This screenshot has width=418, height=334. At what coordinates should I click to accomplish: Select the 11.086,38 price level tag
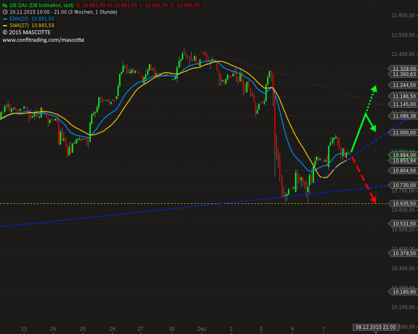coord(403,115)
